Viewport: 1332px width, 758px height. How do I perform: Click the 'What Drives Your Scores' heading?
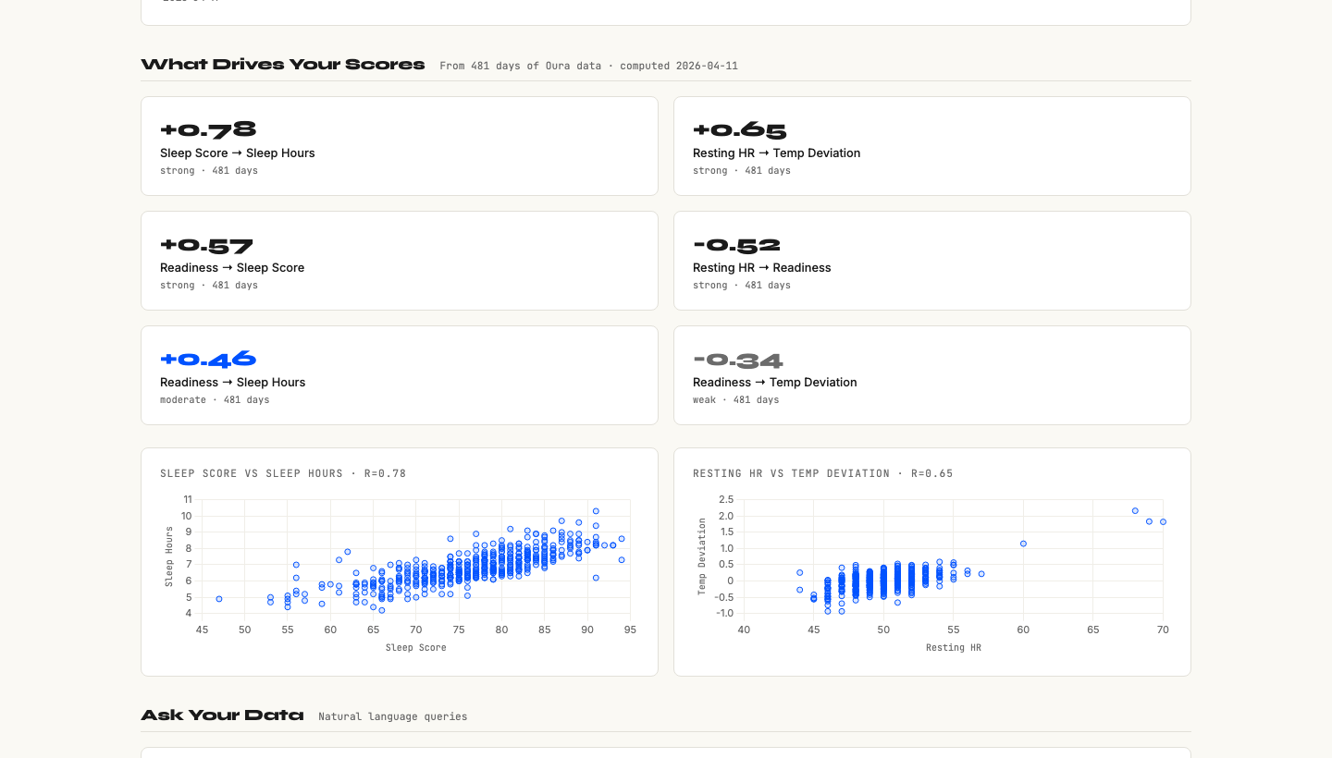[283, 65]
